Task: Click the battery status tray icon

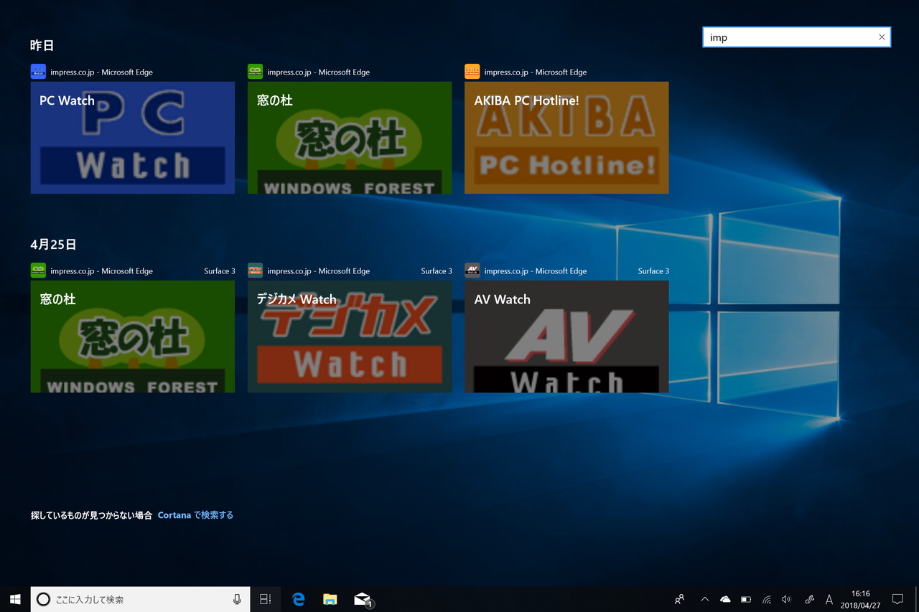Action: (746, 599)
